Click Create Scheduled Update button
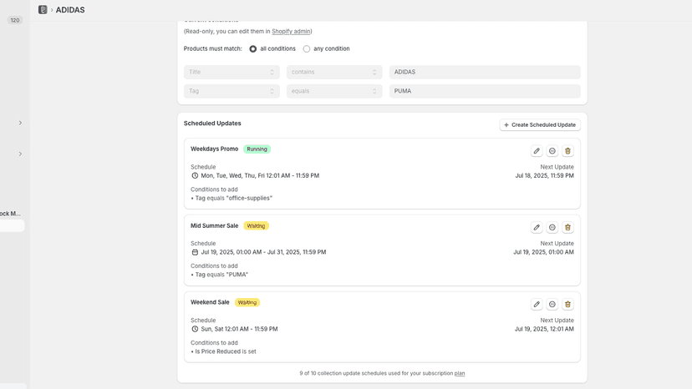Viewport: 692px width, 389px height. (540, 125)
